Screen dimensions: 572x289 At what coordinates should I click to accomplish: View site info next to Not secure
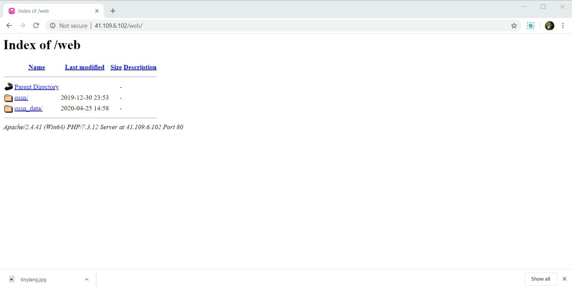tap(53, 26)
